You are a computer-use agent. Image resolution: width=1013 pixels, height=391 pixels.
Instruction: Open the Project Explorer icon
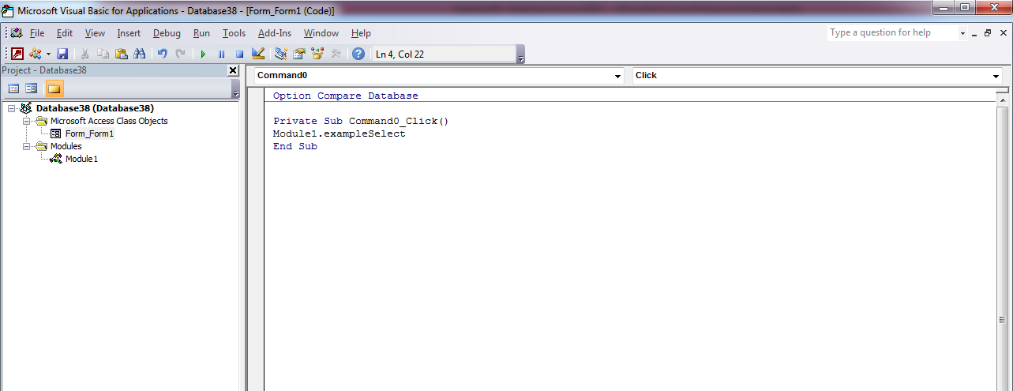pos(281,54)
